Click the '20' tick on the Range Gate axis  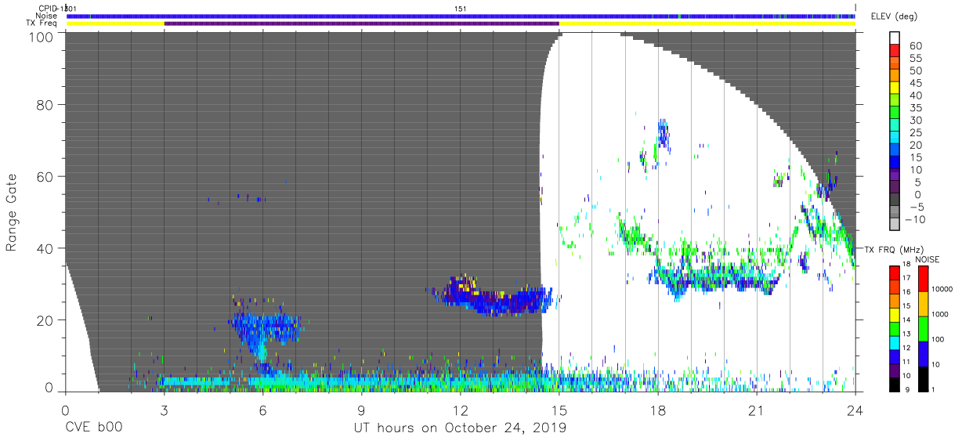(45, 320)
